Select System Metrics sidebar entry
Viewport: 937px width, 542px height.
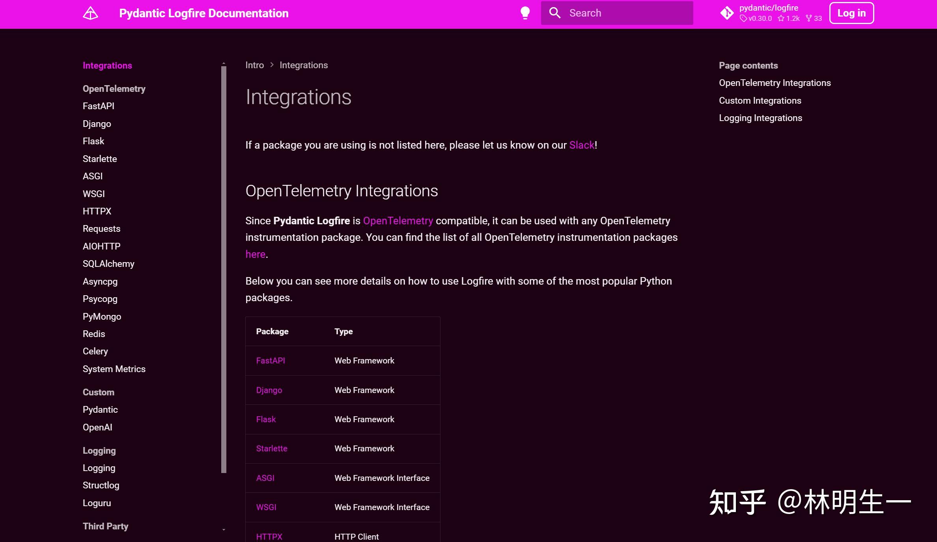114,369
